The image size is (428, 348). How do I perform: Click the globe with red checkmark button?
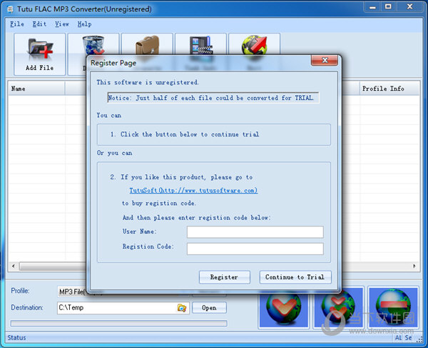284,308
